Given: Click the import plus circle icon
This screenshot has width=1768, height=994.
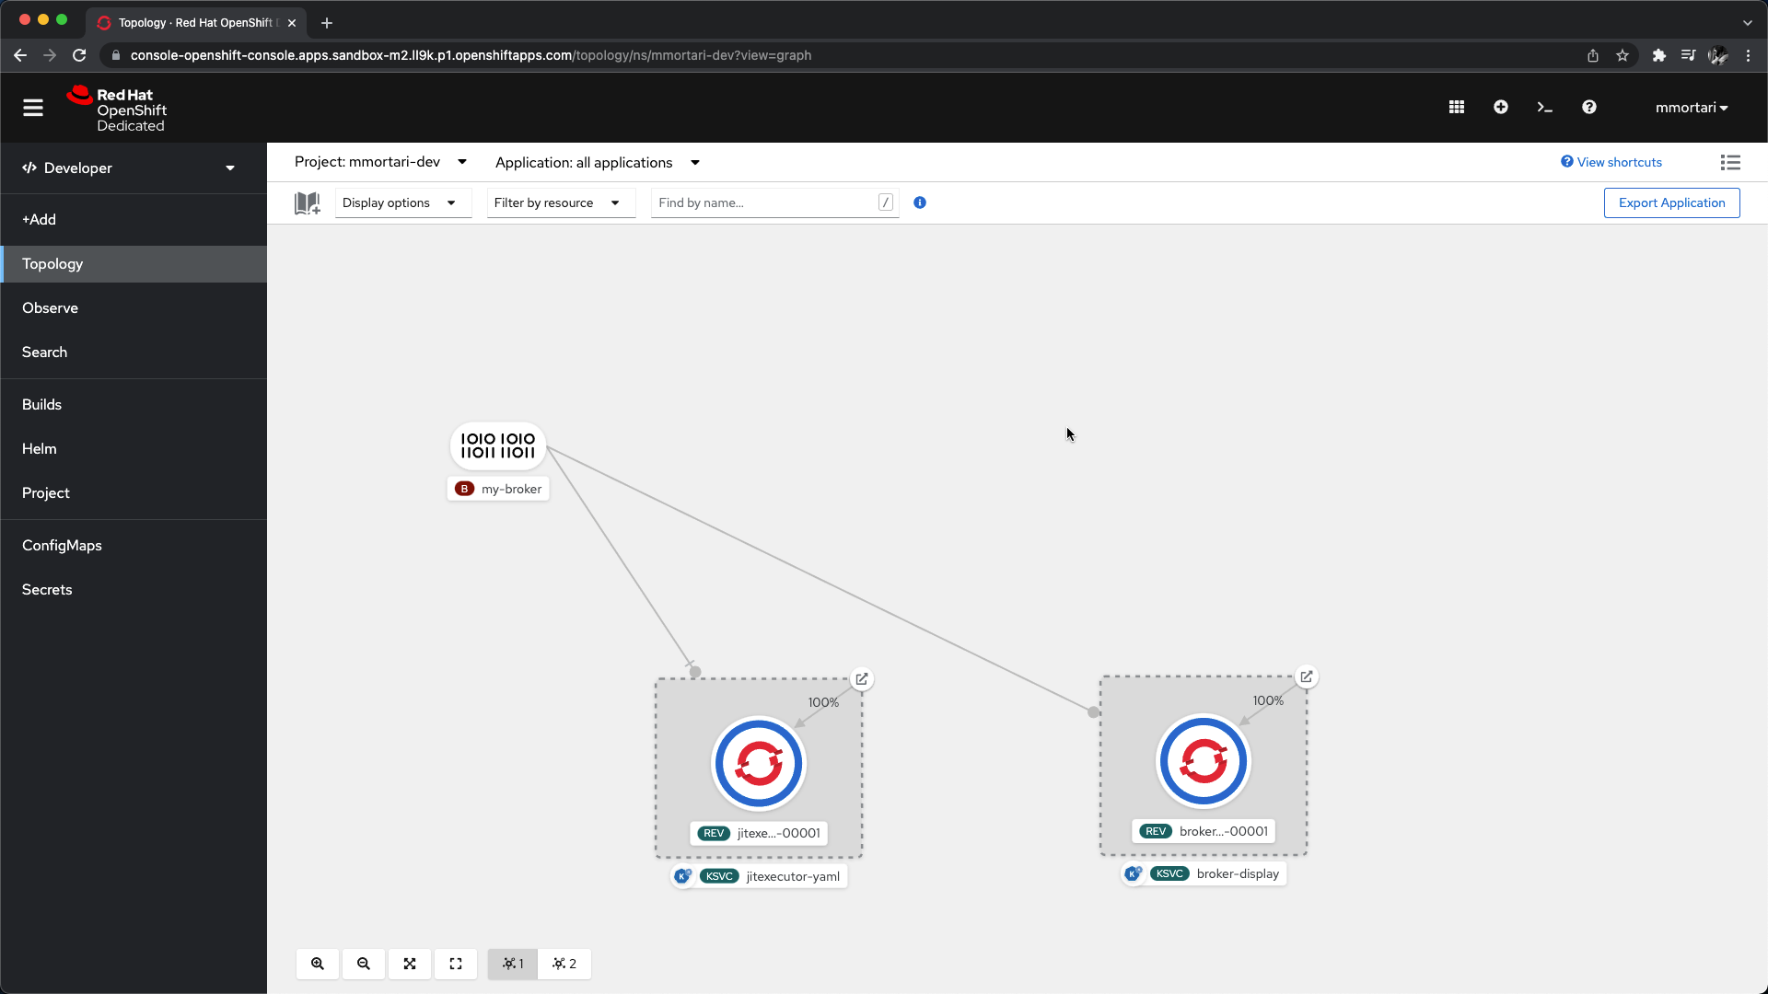Looking at the screenshot, I should tap(1500, 108).
